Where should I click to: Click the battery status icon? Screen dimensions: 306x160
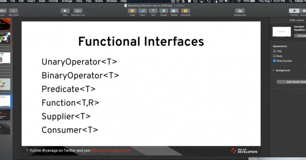253,1
